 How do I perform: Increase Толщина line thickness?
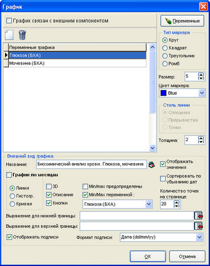click(201, 138)
